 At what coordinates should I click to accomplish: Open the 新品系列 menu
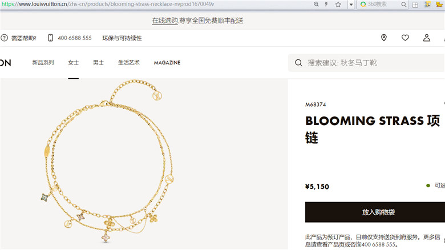tap(43, 63)
